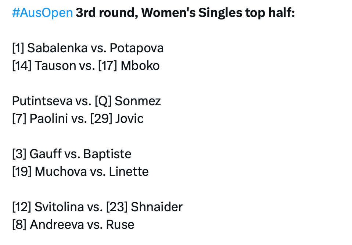Click on the name Mboko
Screen dimensions: 352x245
pyautogui.click(x=140, y=66)
